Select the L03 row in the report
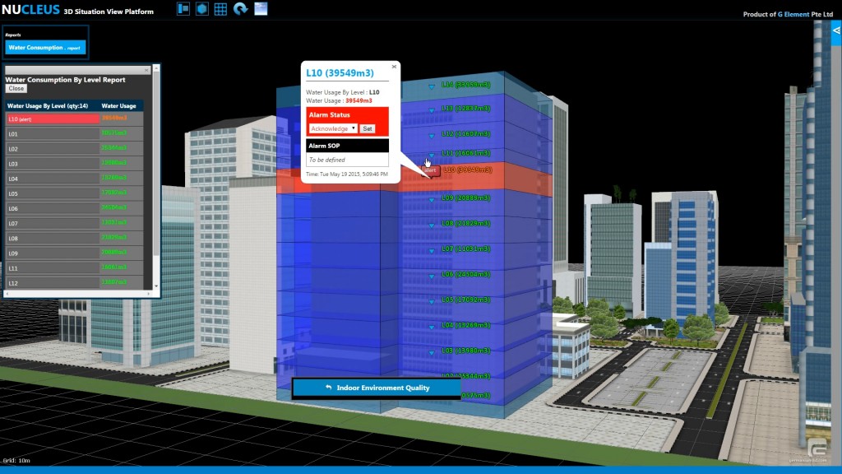This screenshot has width=842, height=474. click(x=74, y=164)
